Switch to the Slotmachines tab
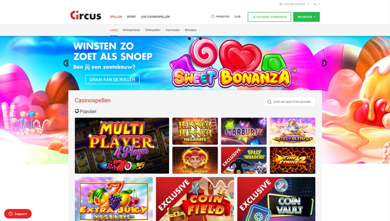The width and height of the screenshot is (390, 221). [131, 30]
